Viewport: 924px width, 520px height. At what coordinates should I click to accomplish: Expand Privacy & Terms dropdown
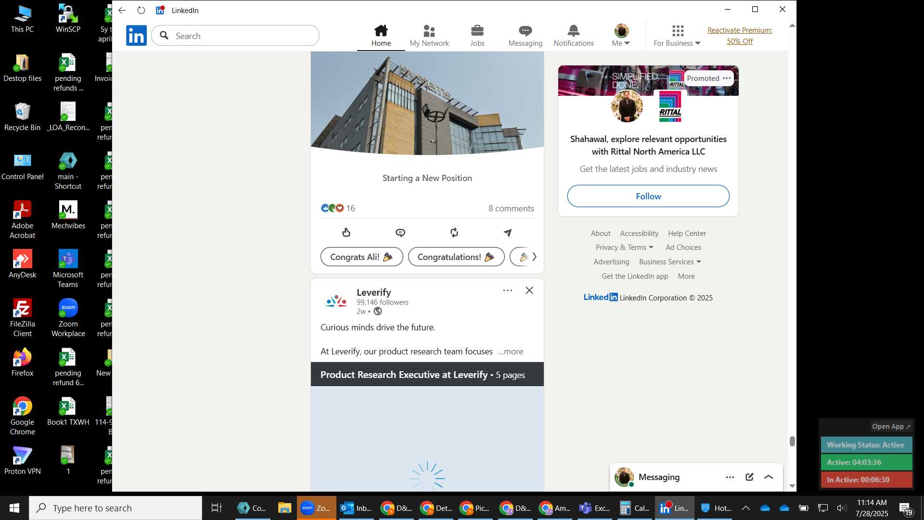click(624, 247)
